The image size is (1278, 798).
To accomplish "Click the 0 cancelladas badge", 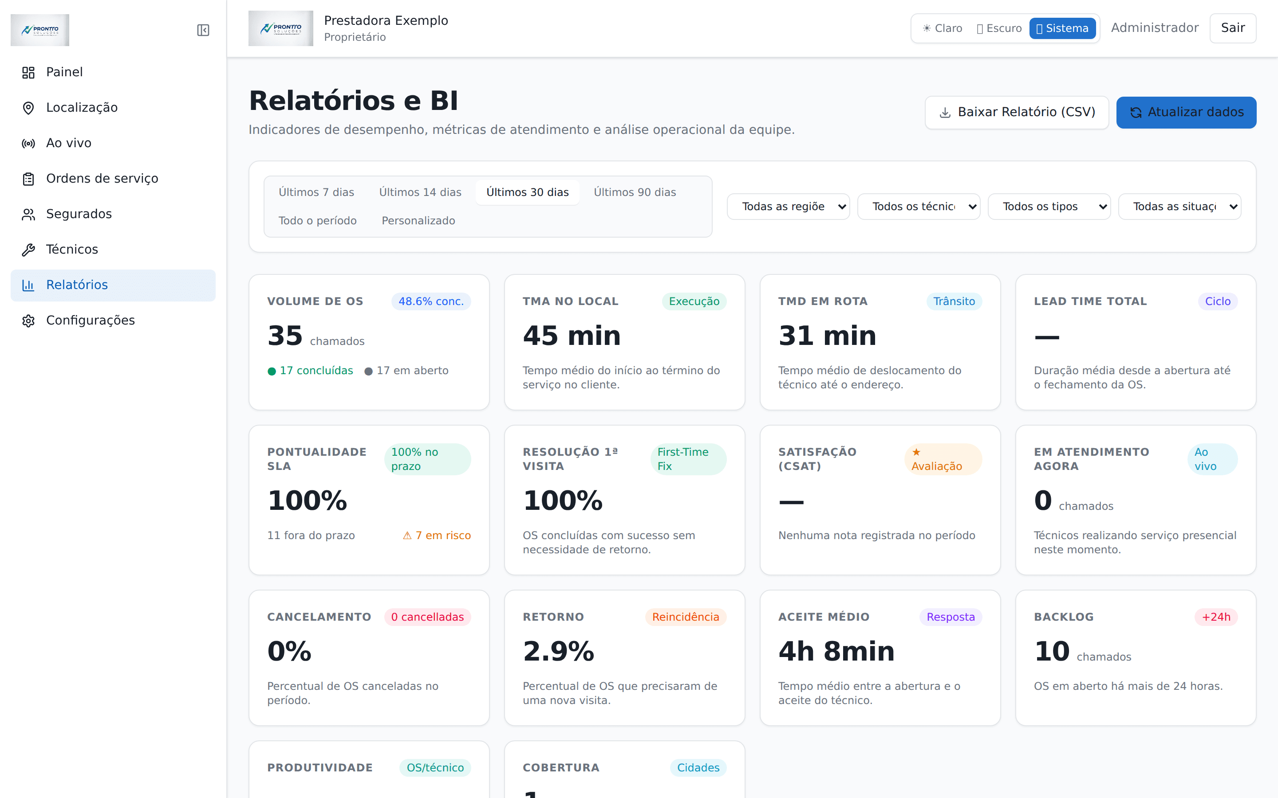I will click(x=427, y=617).
